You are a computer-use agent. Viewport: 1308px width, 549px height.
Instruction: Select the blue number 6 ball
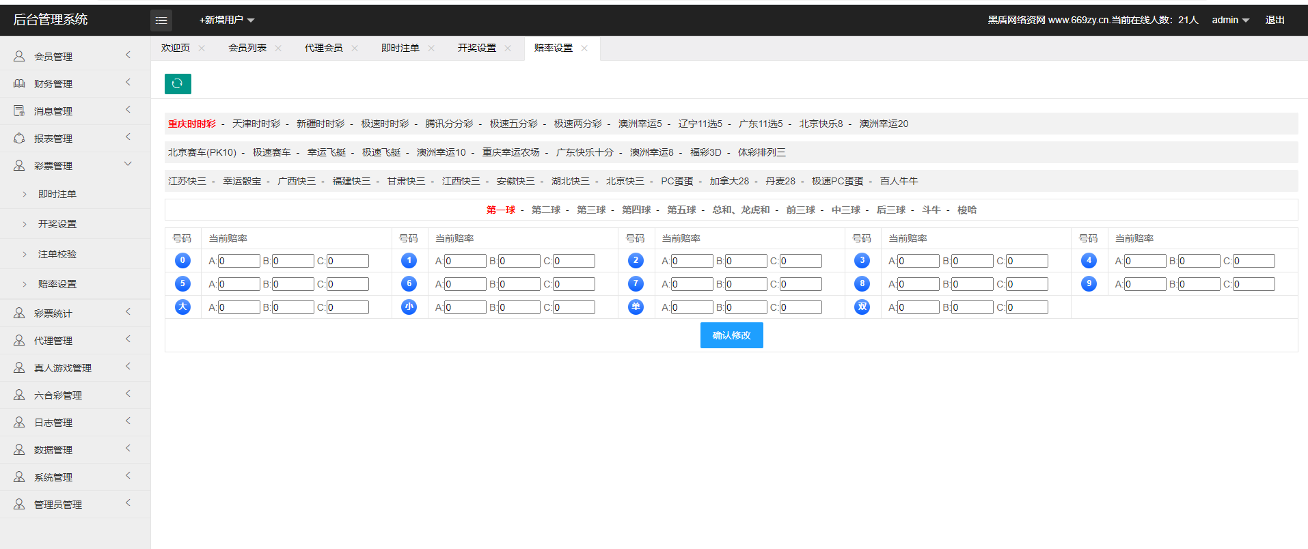coord(409,283)
